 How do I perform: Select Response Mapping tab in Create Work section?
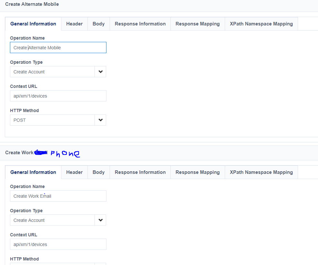coord(197,172)
